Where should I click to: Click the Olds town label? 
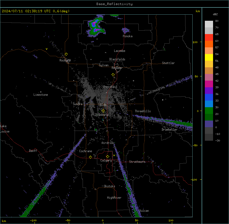pos(103,105)
